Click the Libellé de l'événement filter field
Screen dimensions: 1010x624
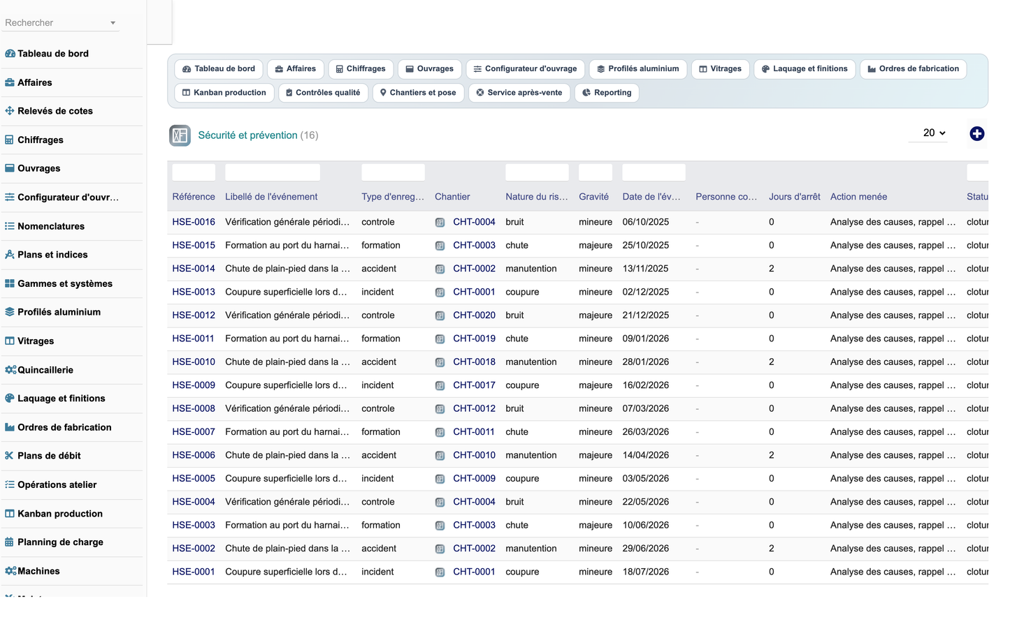click(273, 172)
